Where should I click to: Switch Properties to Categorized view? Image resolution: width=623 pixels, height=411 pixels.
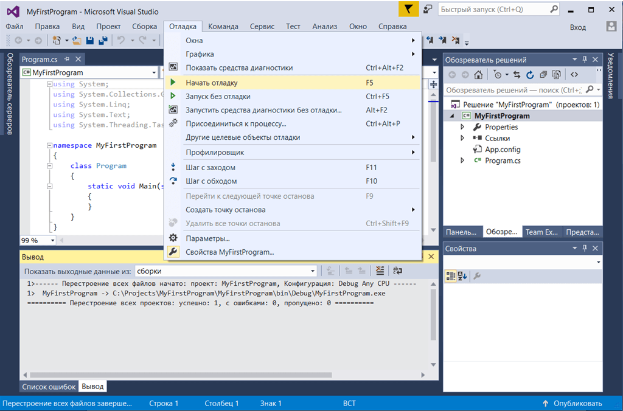(x=451, y=276)
